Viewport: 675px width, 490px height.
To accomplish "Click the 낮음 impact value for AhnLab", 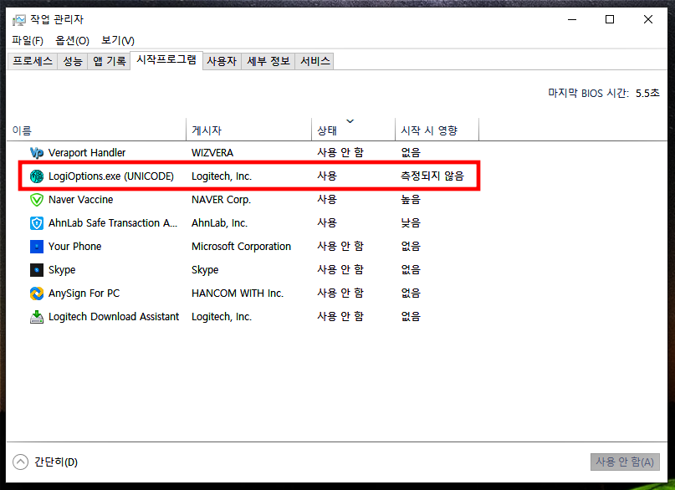I will 411,223.
